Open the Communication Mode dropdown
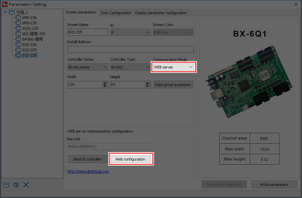302x198 pixels. [x=190, y=67]
